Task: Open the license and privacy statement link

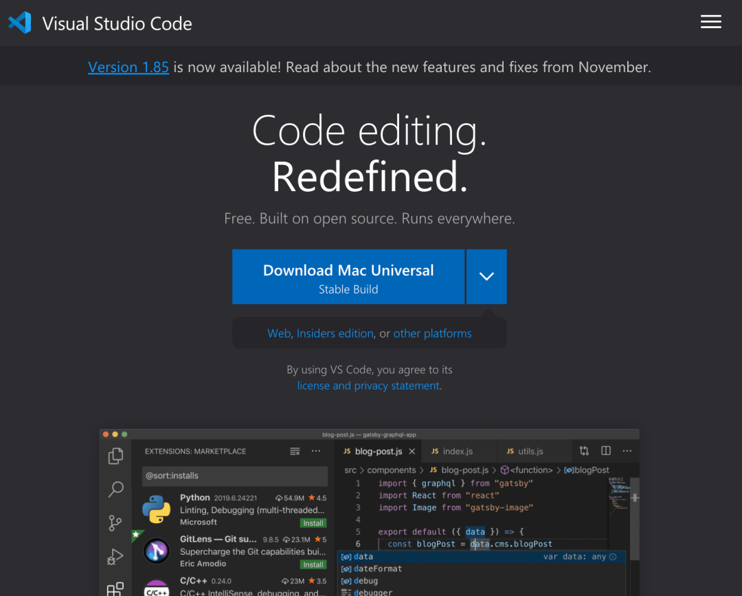Action: (x=368, y=386)
